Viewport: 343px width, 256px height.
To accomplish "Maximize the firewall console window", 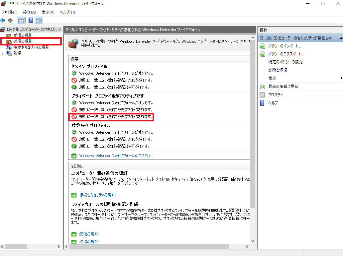I will [x=323, y=4].
